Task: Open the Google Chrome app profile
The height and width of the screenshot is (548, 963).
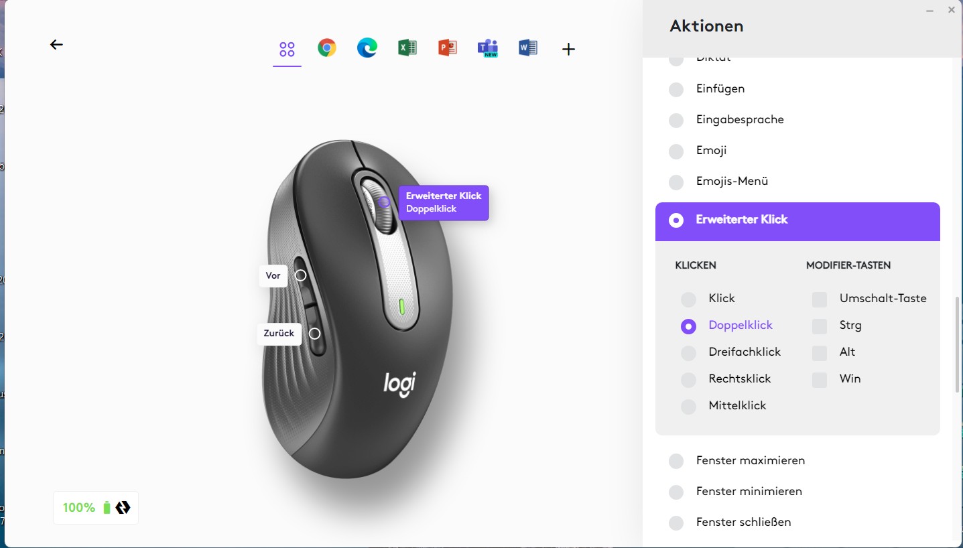Action: click(x=327, y=48)
